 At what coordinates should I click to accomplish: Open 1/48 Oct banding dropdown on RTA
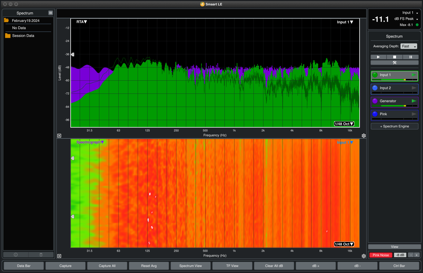pos(344,124)
